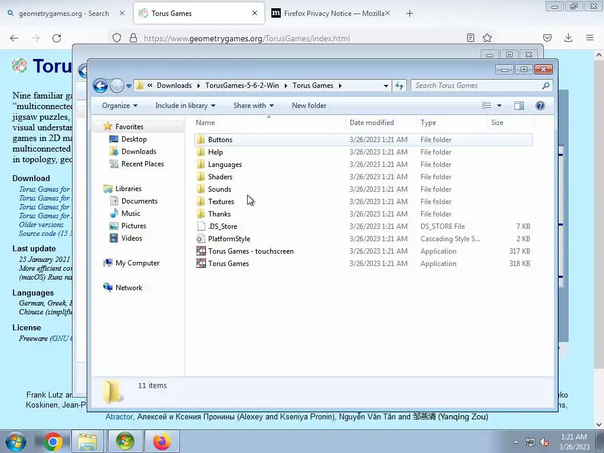This screenshot has width=604, height=453.
Task: Select the PlatformStyle stylesheet file icon
Action: point(201,238)
